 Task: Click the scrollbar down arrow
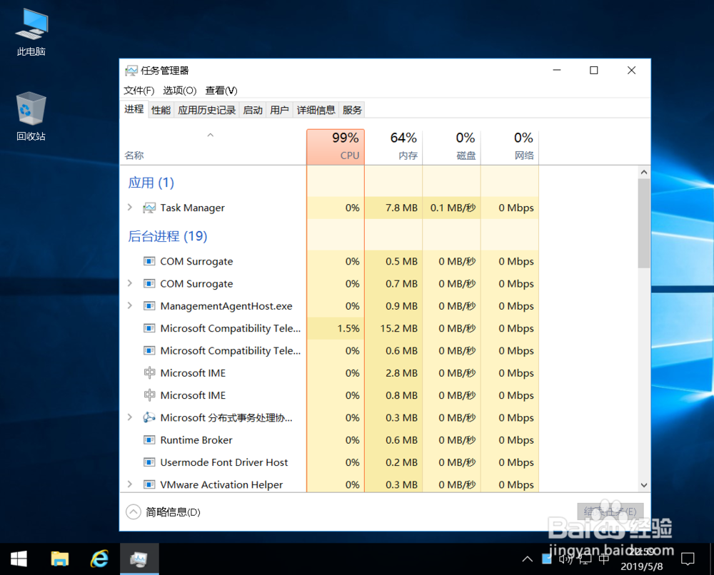[x=644, y=485]
